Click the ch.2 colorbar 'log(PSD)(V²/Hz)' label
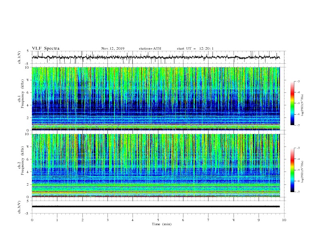Screen dimensions: 320x247 tap(303, 172)
